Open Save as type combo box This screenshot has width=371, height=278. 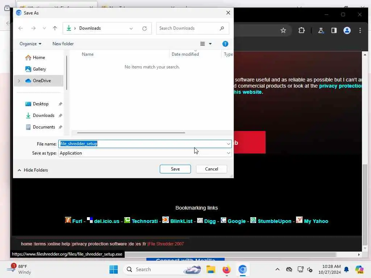pyautogui.click(x=145, y=153)
